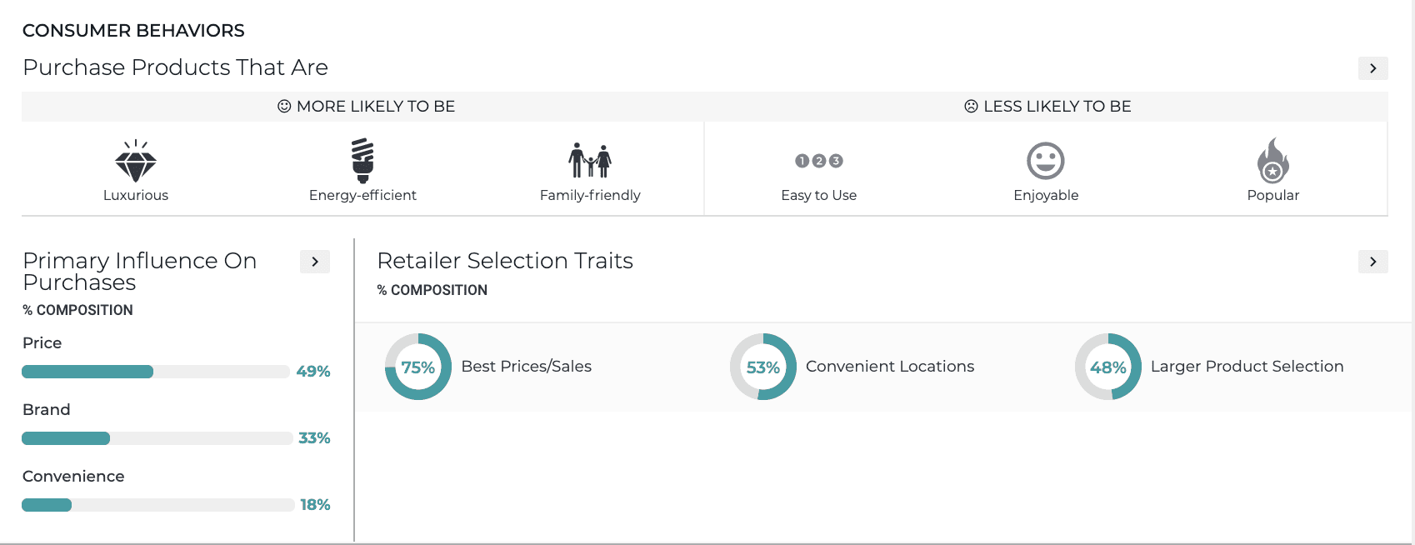This screenshot has height=545, width=1415.
Task: Click the Easy to Use 1-2-3 icon
Action: point(819,161)
